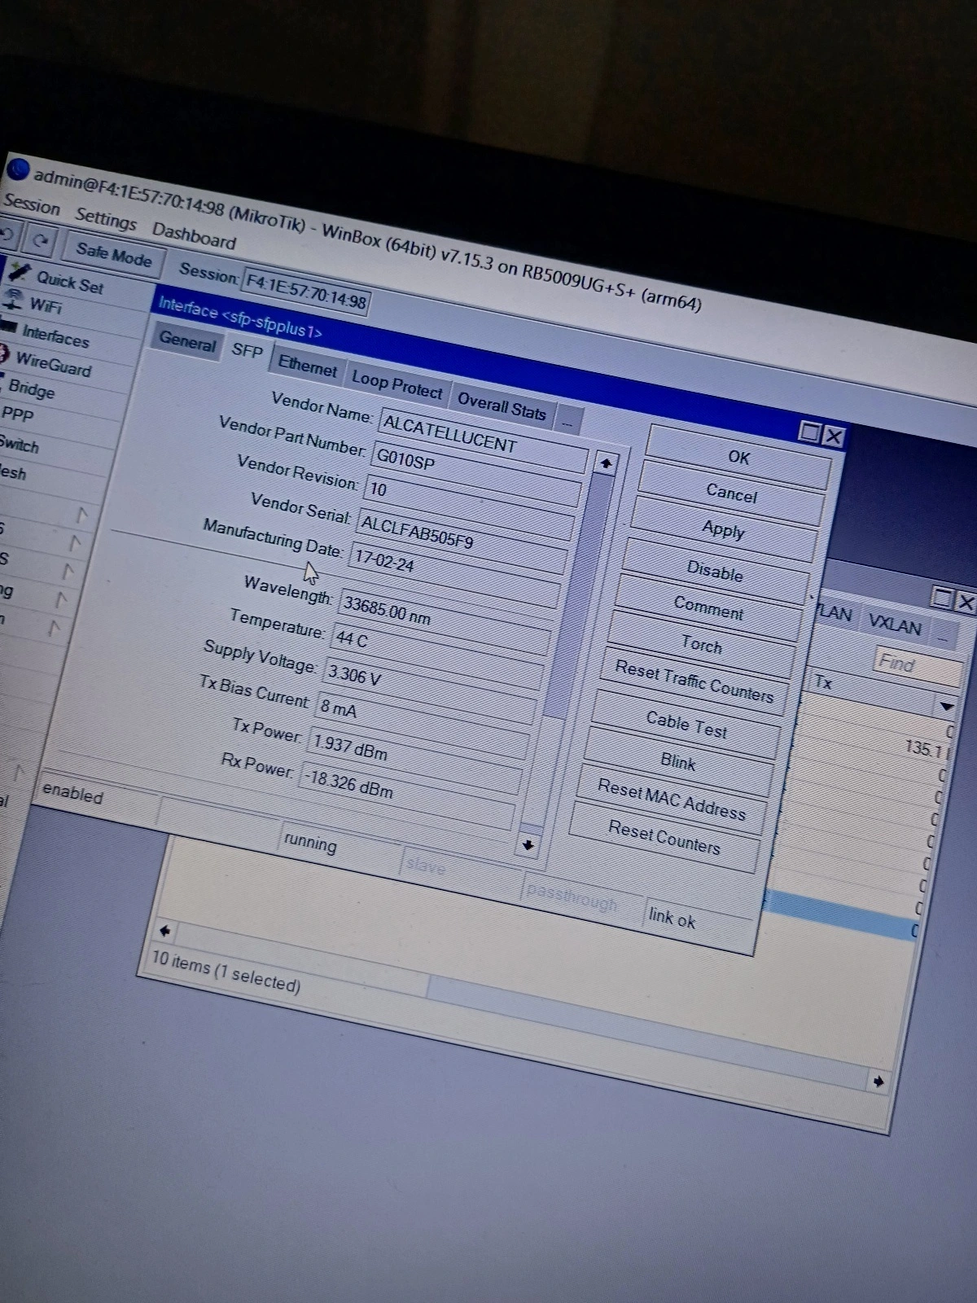The image size is (977, 1303).
Task: Open column dropdown arrow under Find box
Action: pyautogui.click(x=945, y=706)
